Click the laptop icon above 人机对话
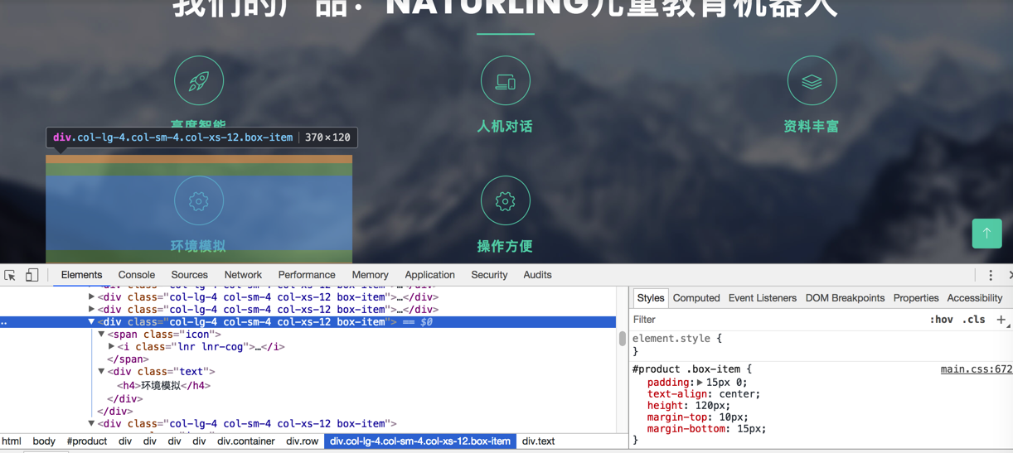Viewport: 1013px width, 453px height. point(506,81)
